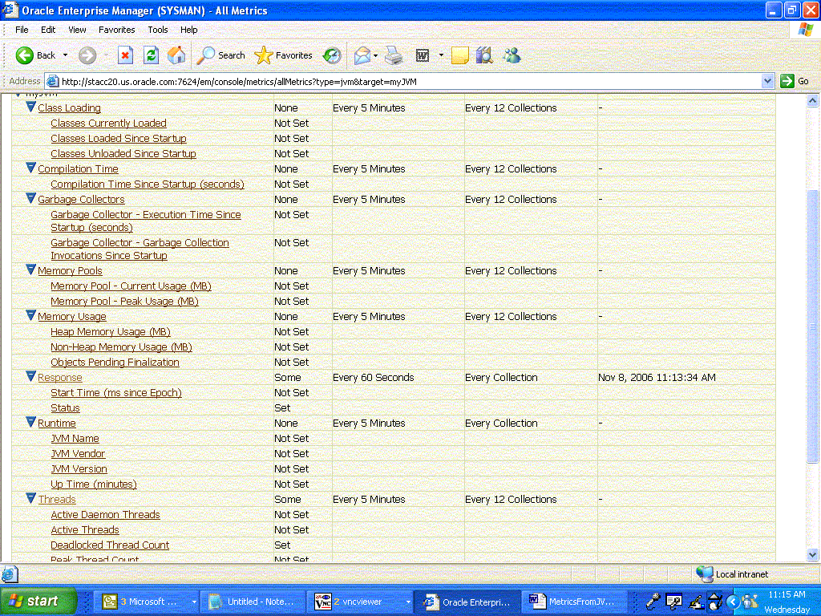Collapse the Garbage Collectors tree node
Screen dimensions: 821x616
(31, 199)
